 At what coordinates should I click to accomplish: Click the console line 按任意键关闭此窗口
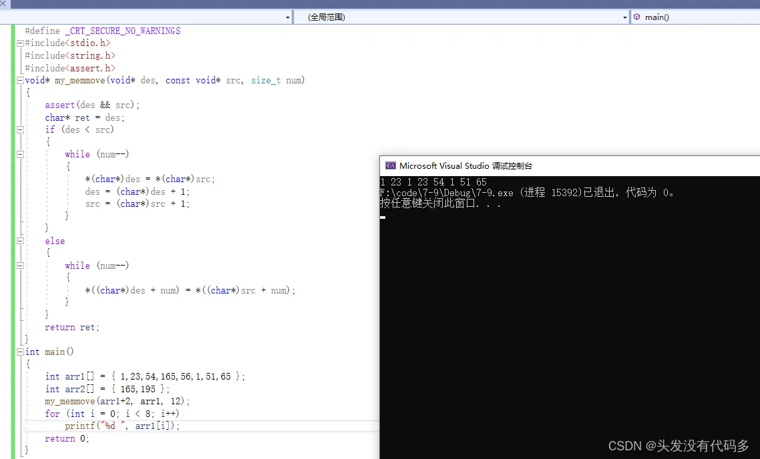(x=440, y=203)
